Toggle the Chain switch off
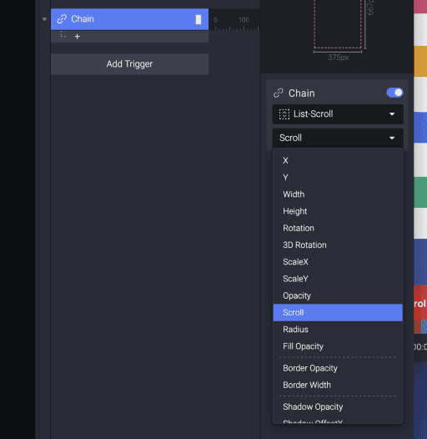 click(x=394, y=93)
